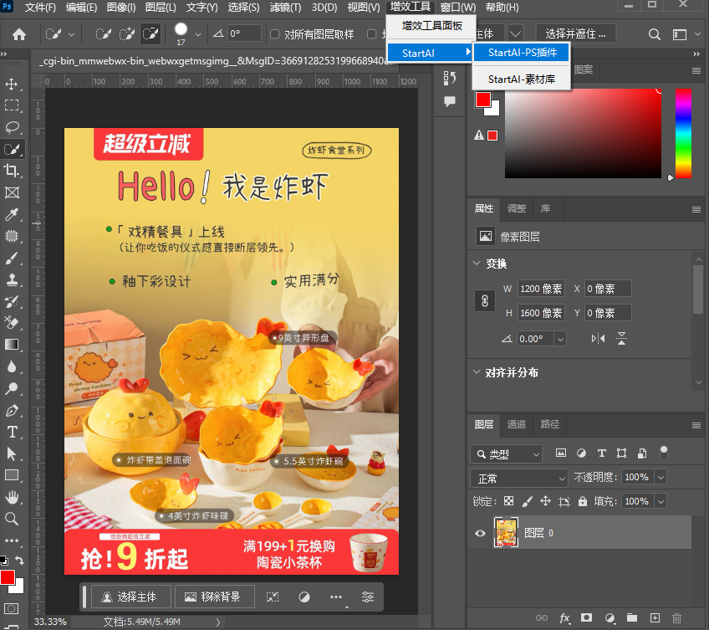Select the Clone Stamp tool

pyautogui.click(x=12, y=279)
